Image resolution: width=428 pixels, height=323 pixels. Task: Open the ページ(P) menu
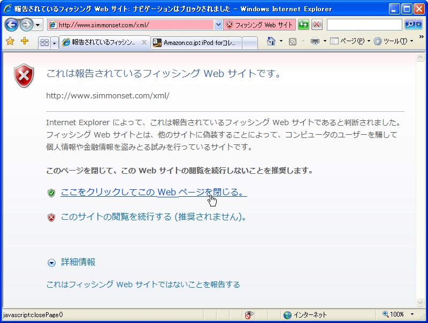point(350,41)
